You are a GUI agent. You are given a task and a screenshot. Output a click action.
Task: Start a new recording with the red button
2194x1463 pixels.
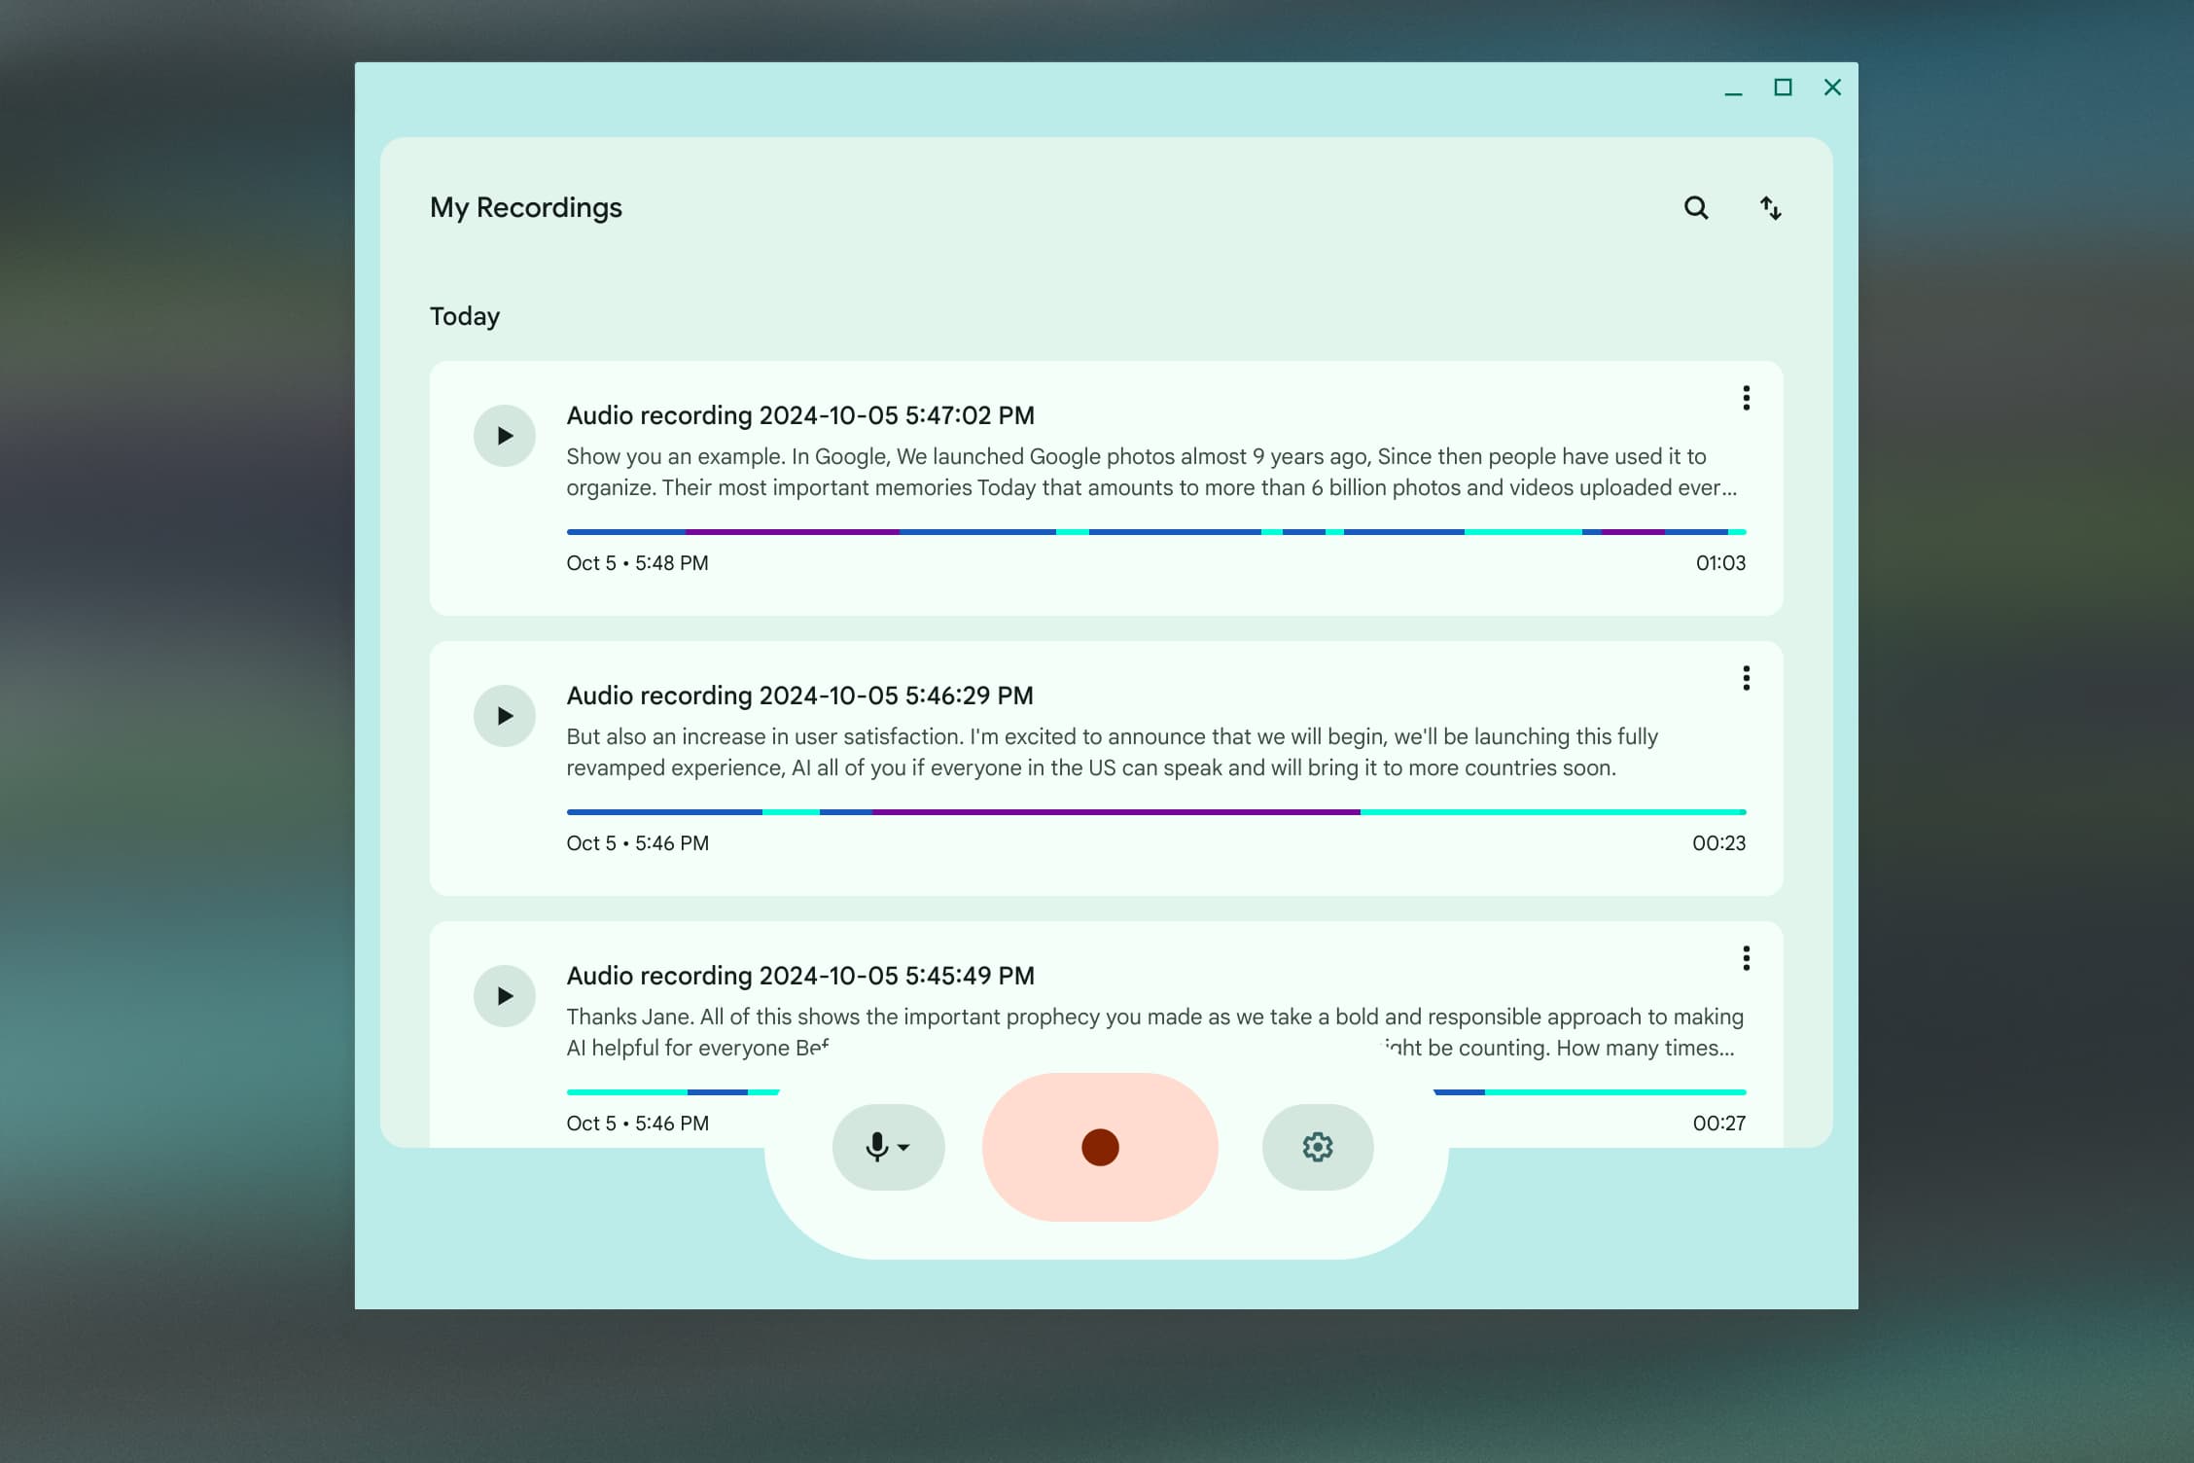(x=1099, y=1147)
